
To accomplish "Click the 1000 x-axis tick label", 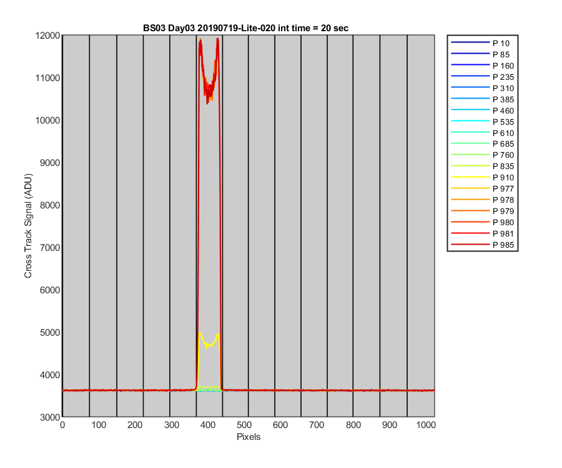I will point(426,425).
